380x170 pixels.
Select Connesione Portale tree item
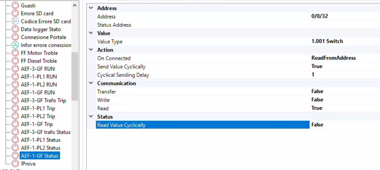click(43, 37)
